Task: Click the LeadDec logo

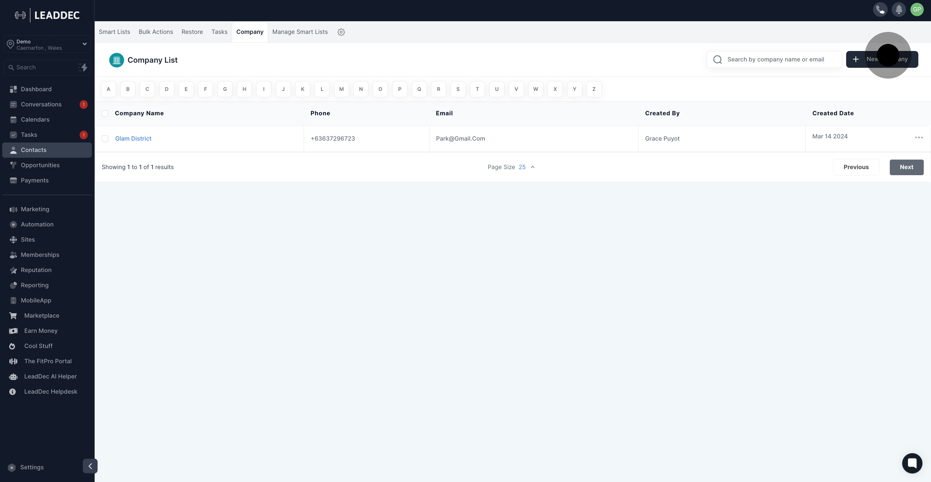Action: click(47, 15)
